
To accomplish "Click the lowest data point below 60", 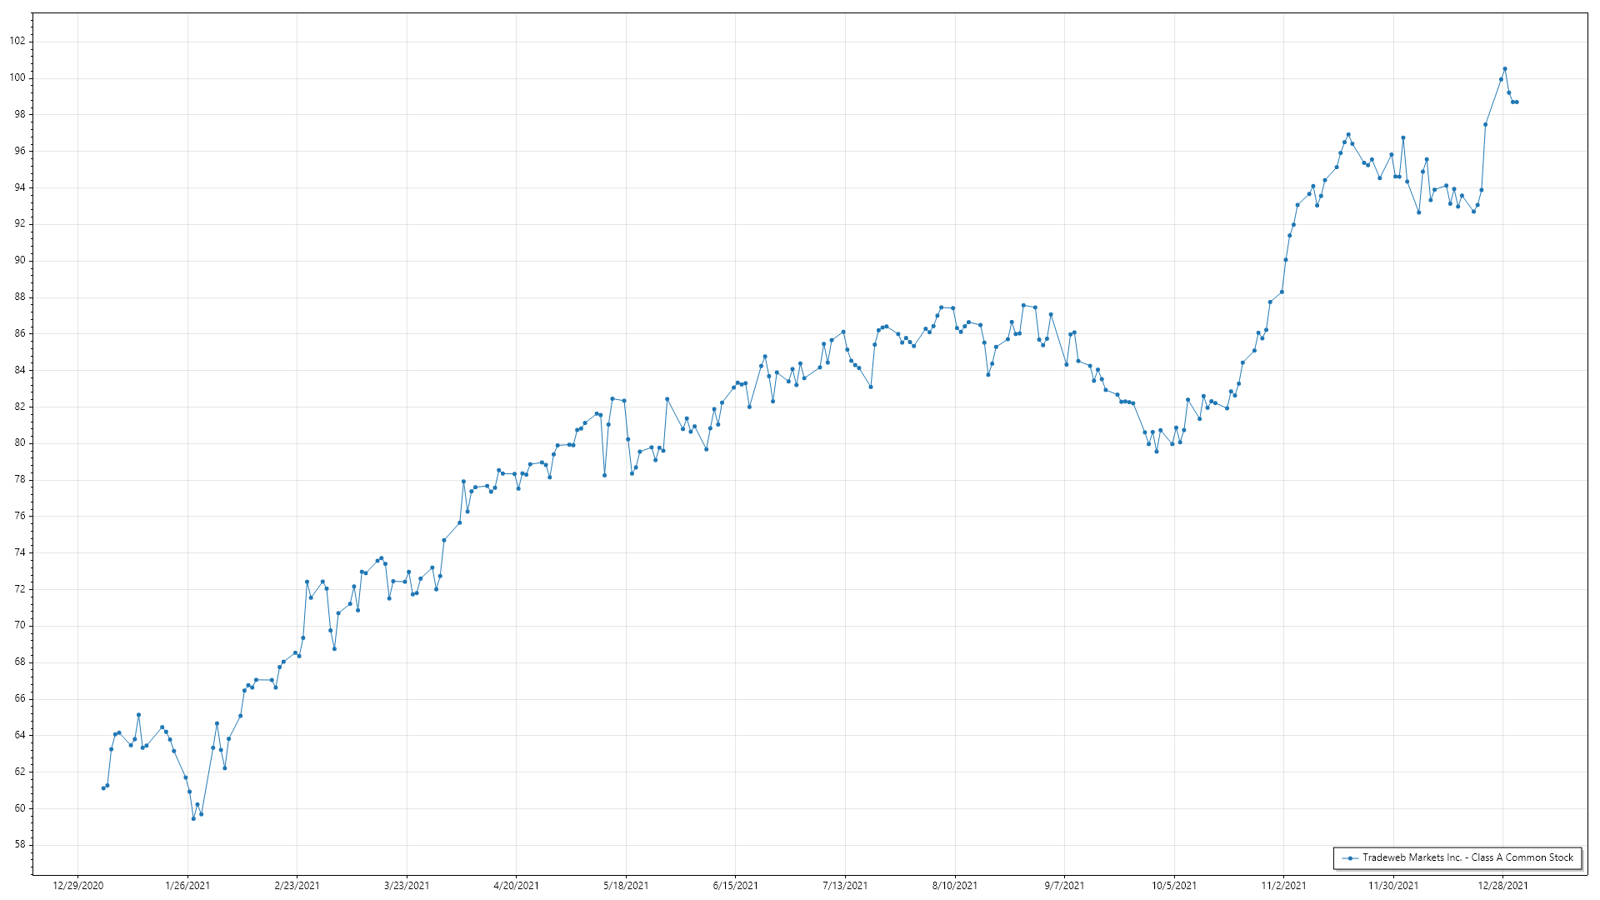I will [193, 818].
